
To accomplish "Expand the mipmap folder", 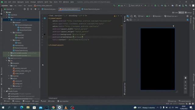I will tap(9, 76).
